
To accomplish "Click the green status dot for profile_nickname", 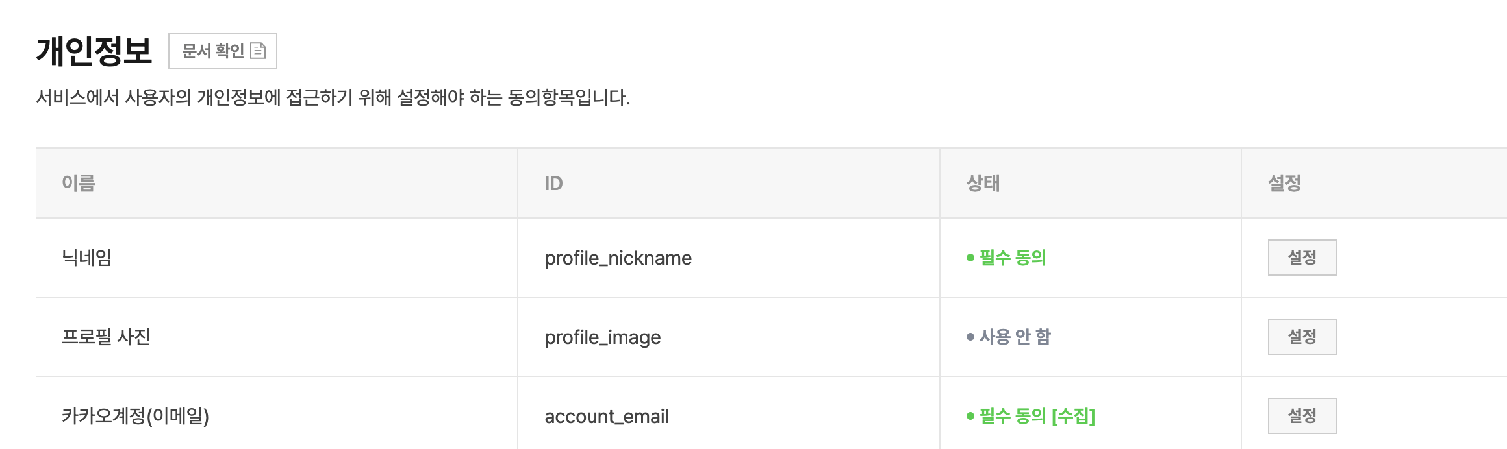I will point(970,258).
